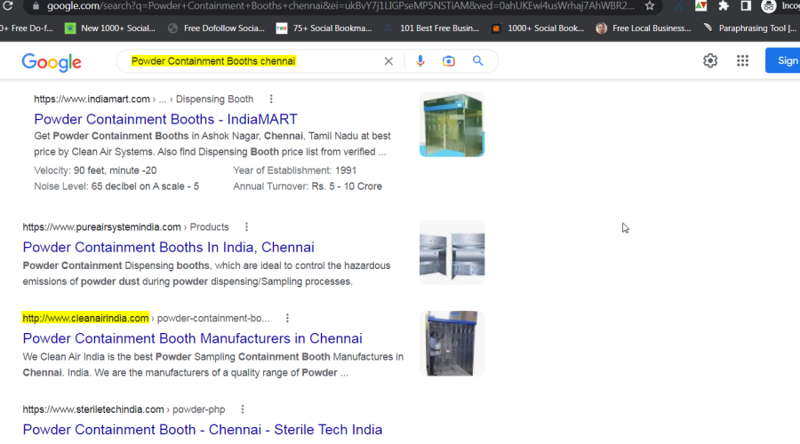Open 'Powder Containment Booth Manufacturers in Chennai'
800x444 pixels.
(192, 338)
